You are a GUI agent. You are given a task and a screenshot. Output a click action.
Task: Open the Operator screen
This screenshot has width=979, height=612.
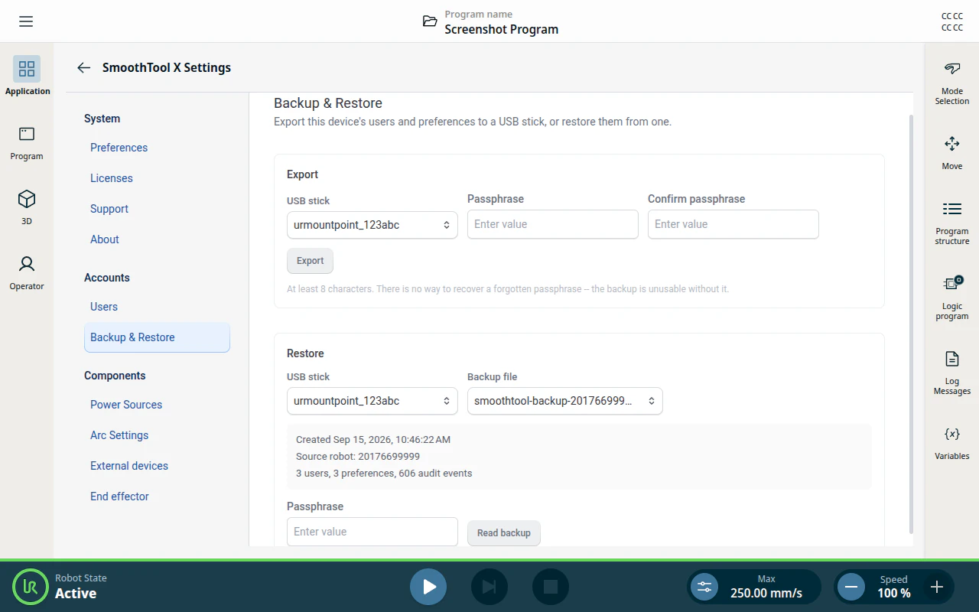tap(27, 273)
